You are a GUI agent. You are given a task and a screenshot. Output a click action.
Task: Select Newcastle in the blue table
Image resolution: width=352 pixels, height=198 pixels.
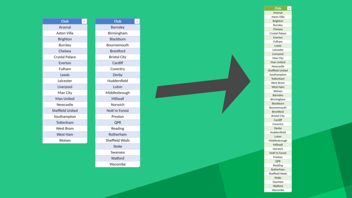(x=65, y=104)
